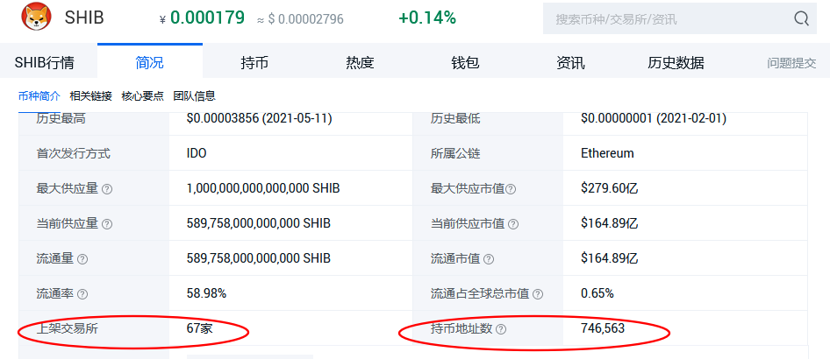830x359 pixels.
Task: Click the Ethereum chain value
Action: coord(607,153)
